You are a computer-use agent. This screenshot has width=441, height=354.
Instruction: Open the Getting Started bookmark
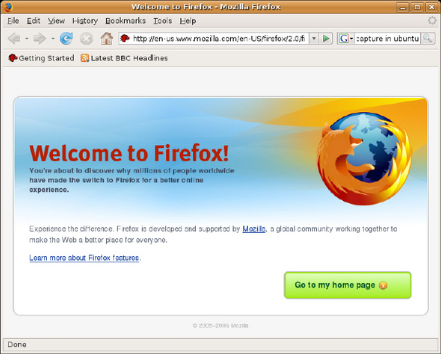coord(41,58)
